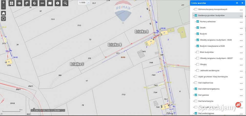The image size is (246, 116).
Task: Select the Sieć ciepłownicza layer name
Action: [x=206, y=83]
